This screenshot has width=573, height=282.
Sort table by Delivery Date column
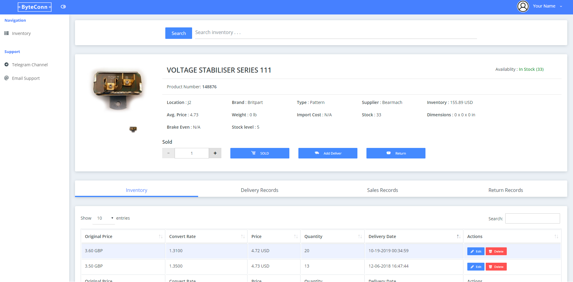click(414, 237)
